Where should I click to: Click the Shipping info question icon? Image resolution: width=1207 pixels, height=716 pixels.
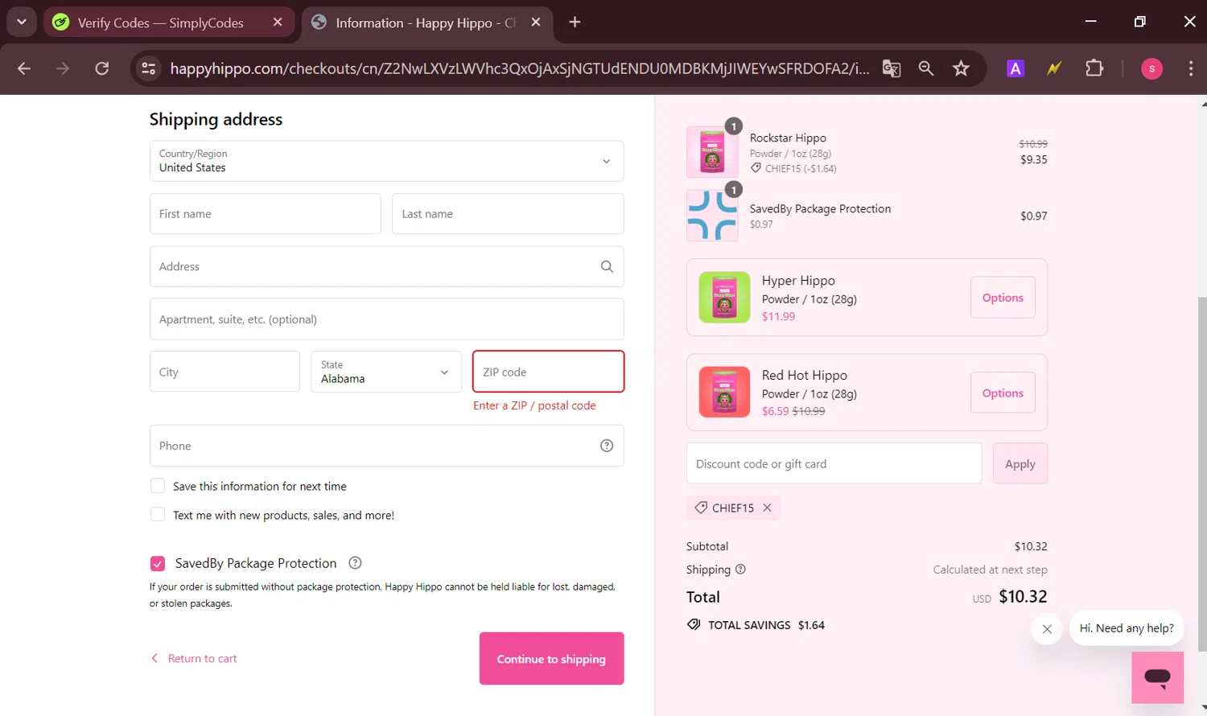[740, 570]
